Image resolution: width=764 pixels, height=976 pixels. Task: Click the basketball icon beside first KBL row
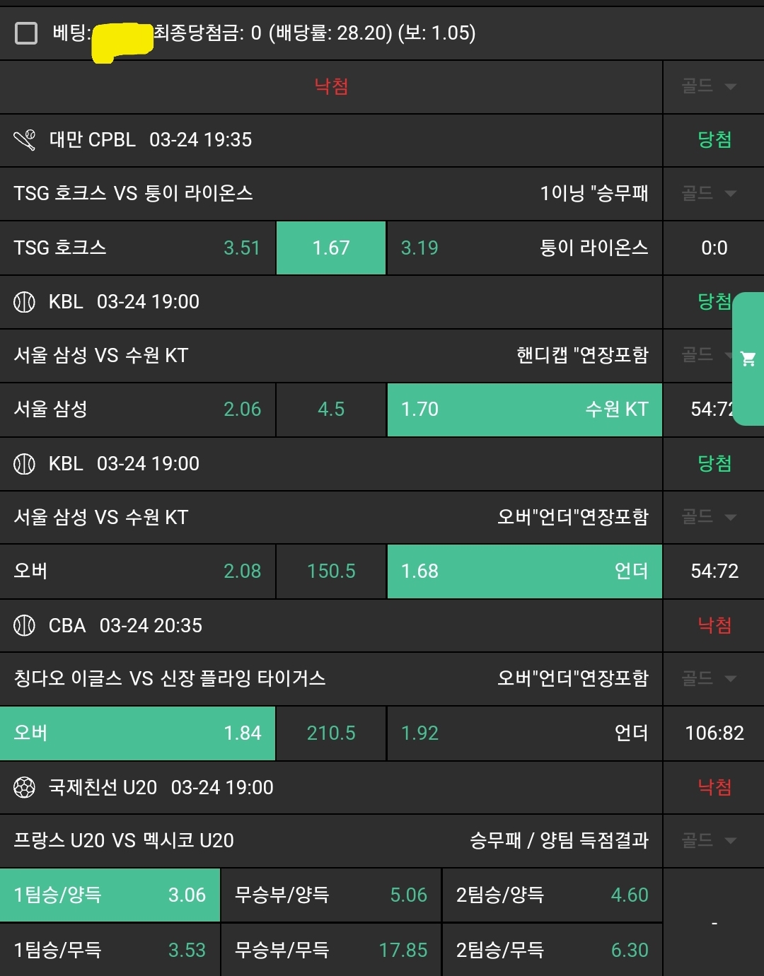click(24, 302)
